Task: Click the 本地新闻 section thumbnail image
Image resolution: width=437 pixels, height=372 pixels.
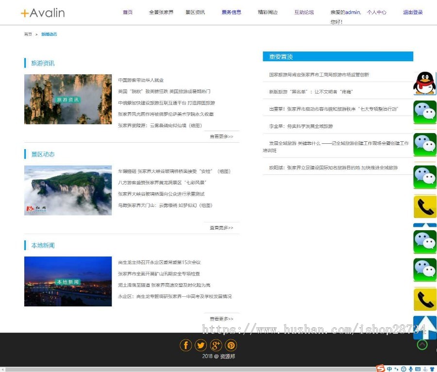Action: pos(67,281)
